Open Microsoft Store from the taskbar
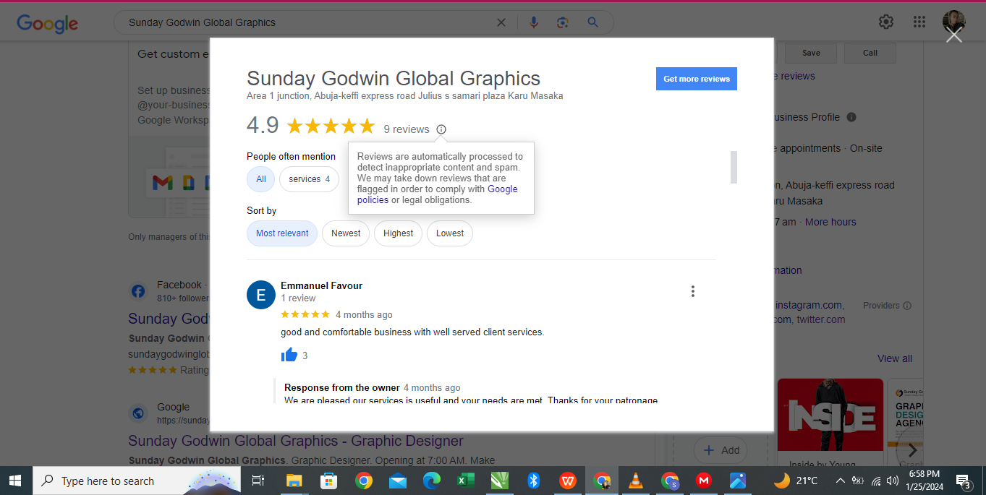Viewport: 986px width, 495px height. 328,481
